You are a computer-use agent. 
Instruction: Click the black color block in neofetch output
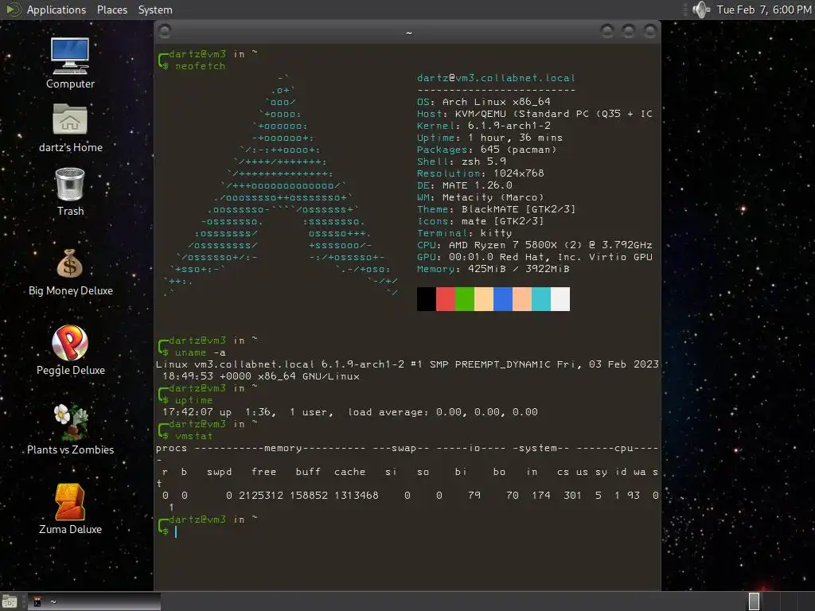point(427,299)
